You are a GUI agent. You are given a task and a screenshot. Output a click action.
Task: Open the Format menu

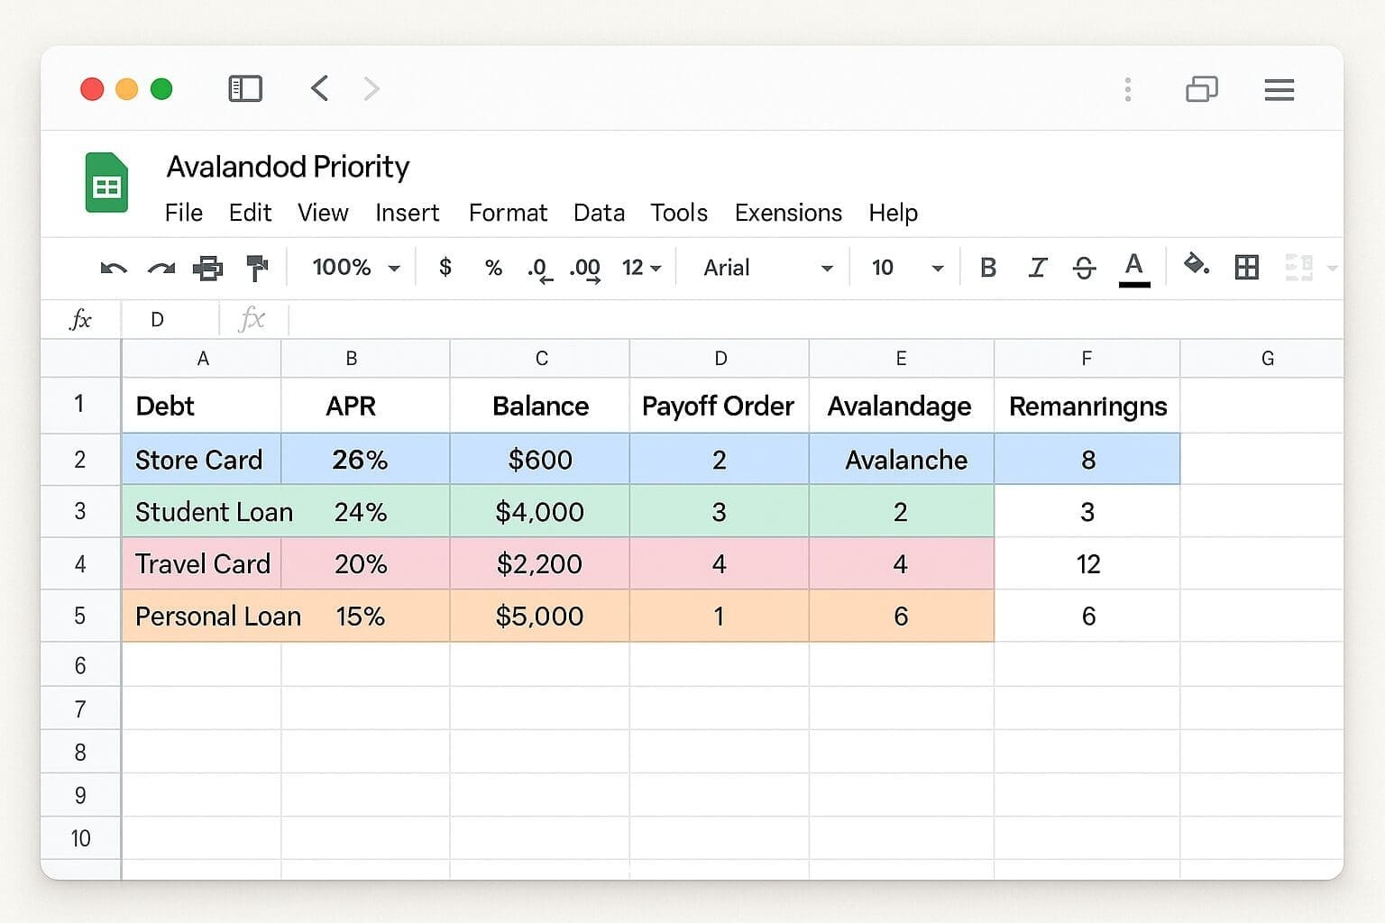click(508, 213)
